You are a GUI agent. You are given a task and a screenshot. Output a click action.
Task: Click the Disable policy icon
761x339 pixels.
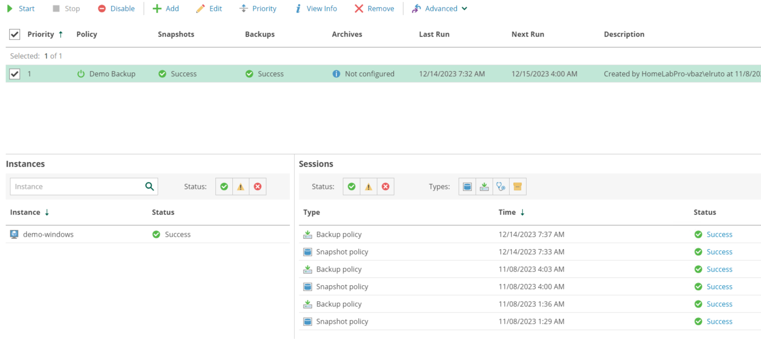point(102,9)
